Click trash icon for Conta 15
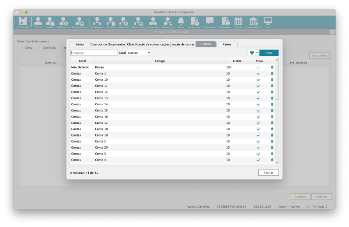This screenshot has width=349, height=227. tap(272, 111)
